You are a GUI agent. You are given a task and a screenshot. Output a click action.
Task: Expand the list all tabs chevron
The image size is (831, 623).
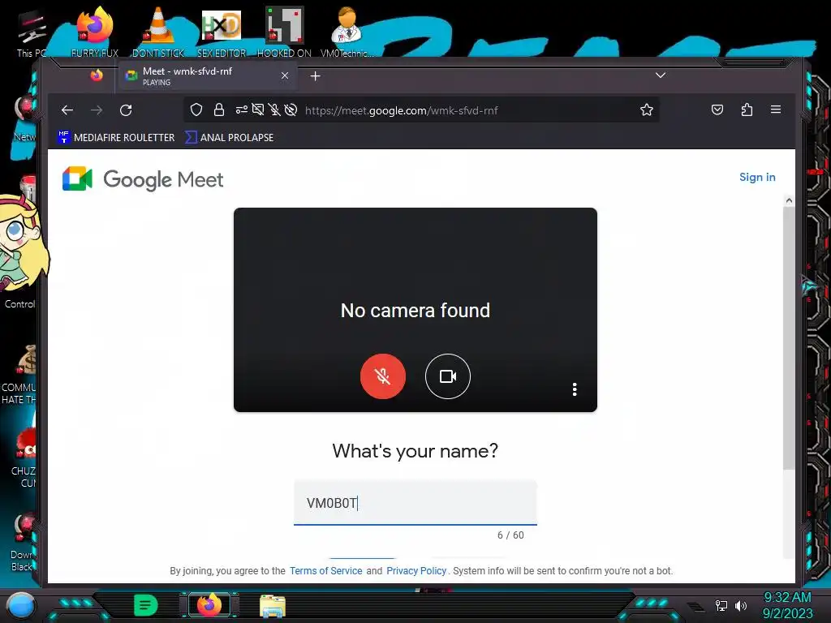(661, 75)
